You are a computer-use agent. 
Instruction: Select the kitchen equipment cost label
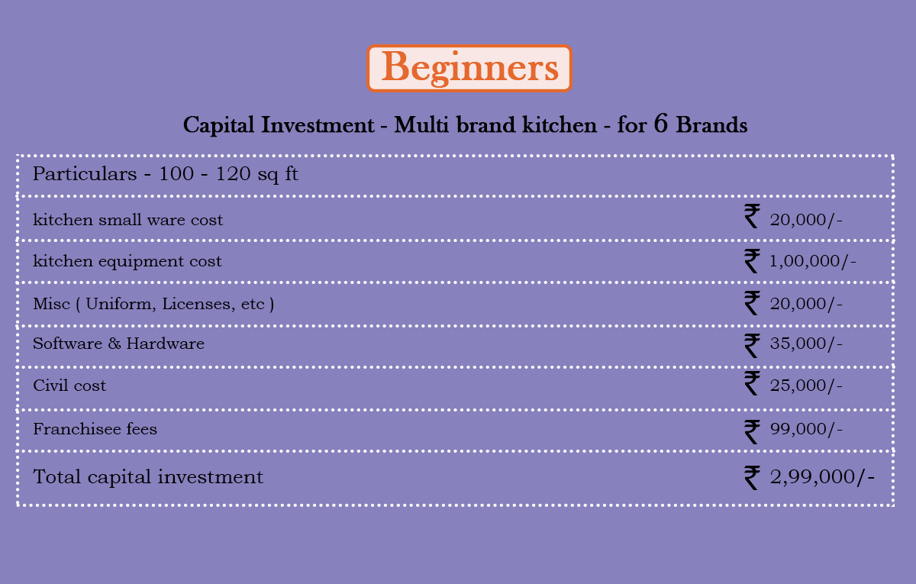coord(127,261)
